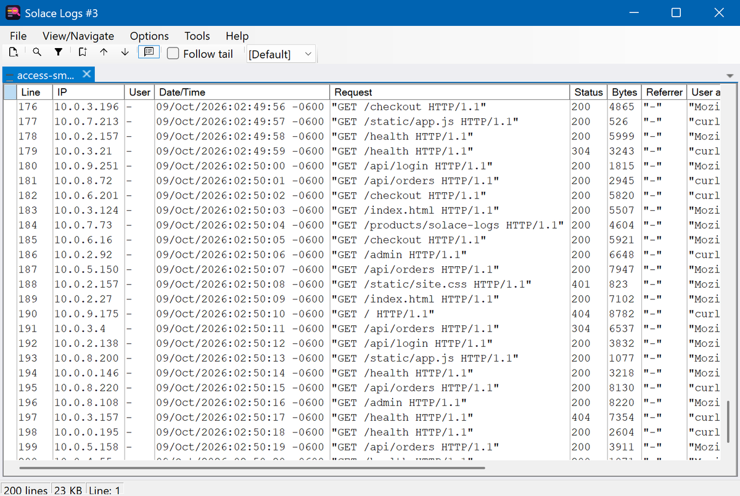Image resolution: width=740 pixels, height=496 pixels.
Task: Open the [Default] highlighting dropdown
Action: pyautogui.click(x=281, y=54)
